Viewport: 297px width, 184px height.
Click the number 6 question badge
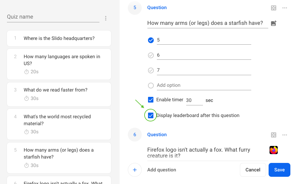coord(135,135)
